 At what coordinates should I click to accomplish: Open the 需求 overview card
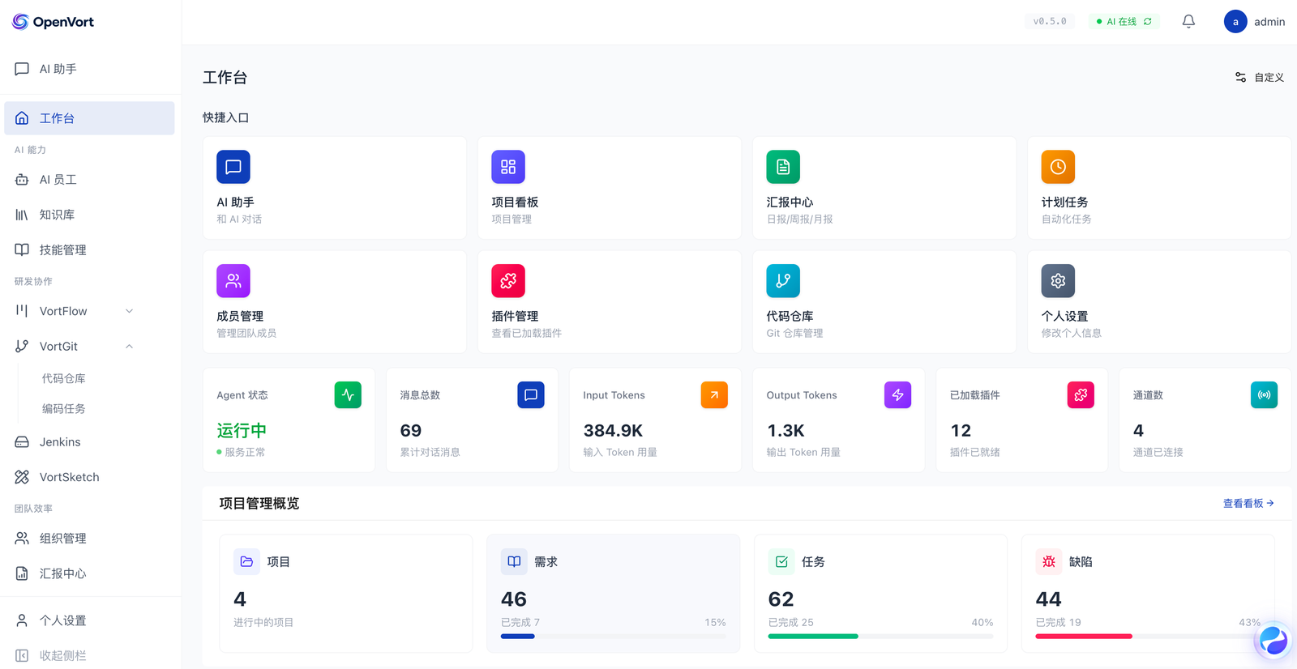click(613, 593)
